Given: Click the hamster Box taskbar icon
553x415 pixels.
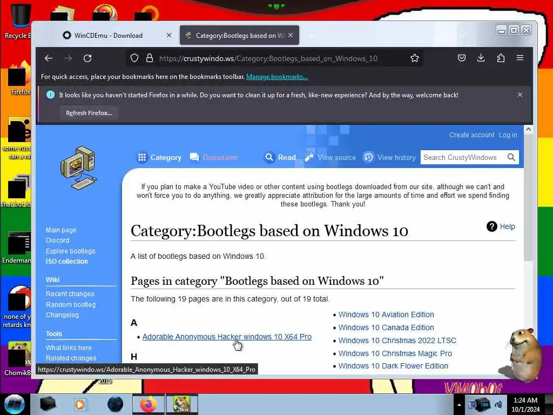Looking at the screenshot, I should pos(182,404).
